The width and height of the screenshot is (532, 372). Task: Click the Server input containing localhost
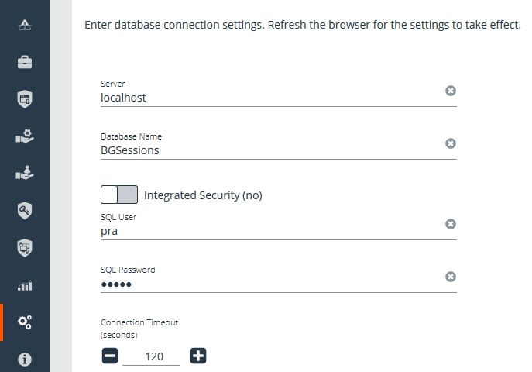point(272,98)
